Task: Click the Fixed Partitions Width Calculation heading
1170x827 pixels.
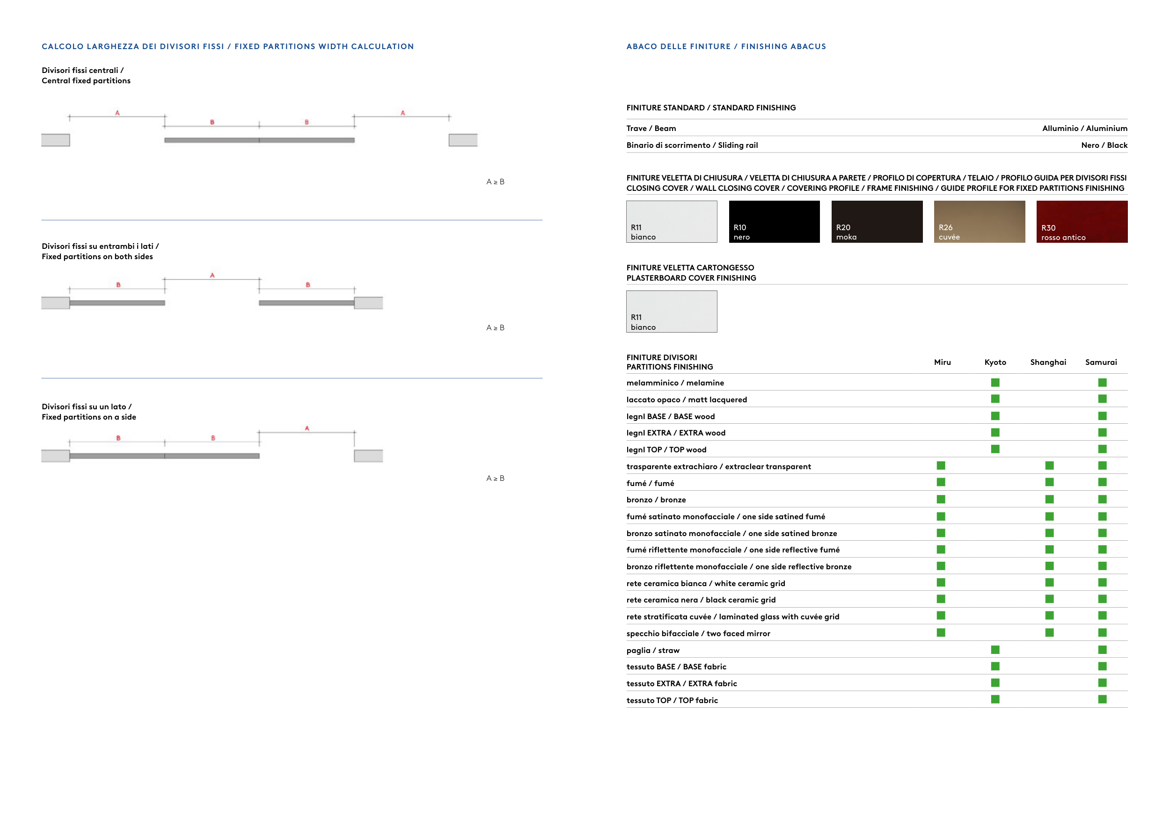Action: (227, 46)
